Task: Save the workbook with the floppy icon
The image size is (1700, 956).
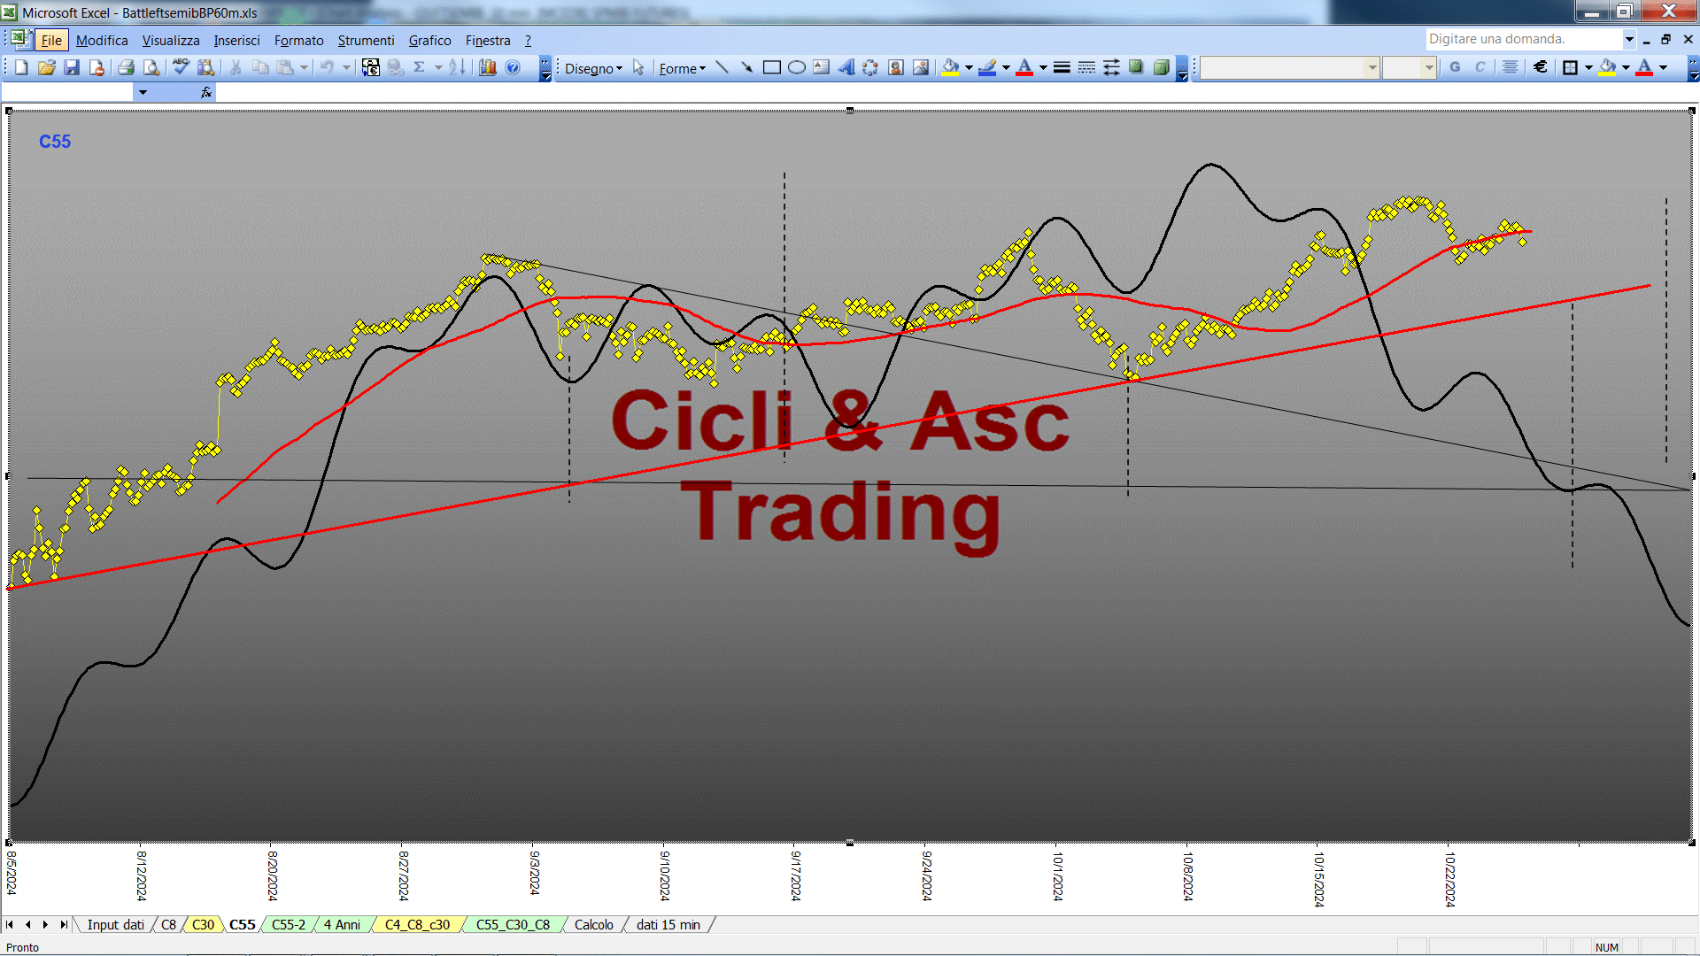Action: click(72, 67)
